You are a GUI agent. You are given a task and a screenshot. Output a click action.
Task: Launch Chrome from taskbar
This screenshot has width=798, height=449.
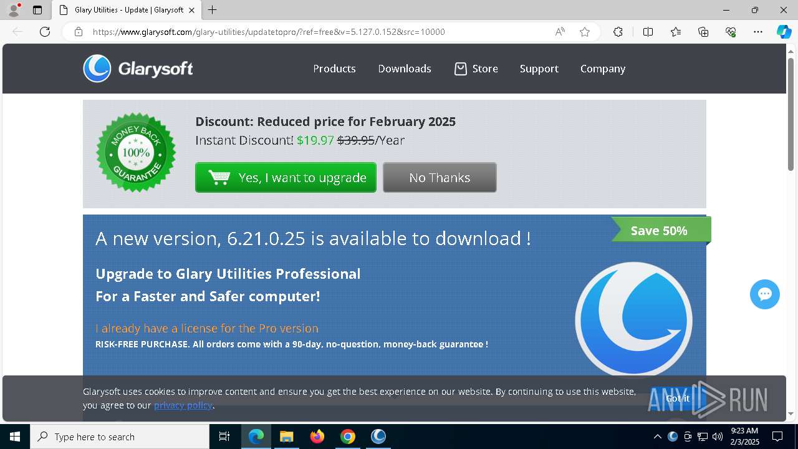pyautogui.click(x=348, y=437)
